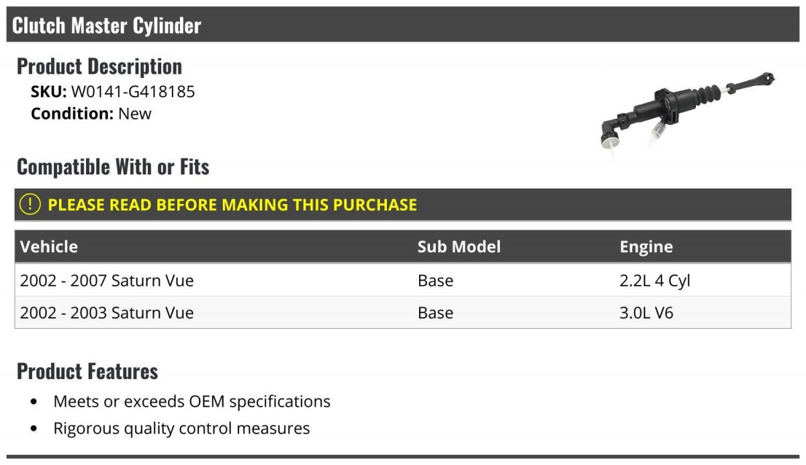The image size is (806, 465).
Task: Click the 2002 - 2007 Saturn Vue row
Action: click(x=107, y=280)
